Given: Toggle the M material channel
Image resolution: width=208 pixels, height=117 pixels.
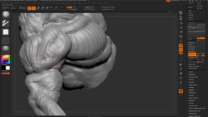Looking at the screenshot, I should 61,7.
